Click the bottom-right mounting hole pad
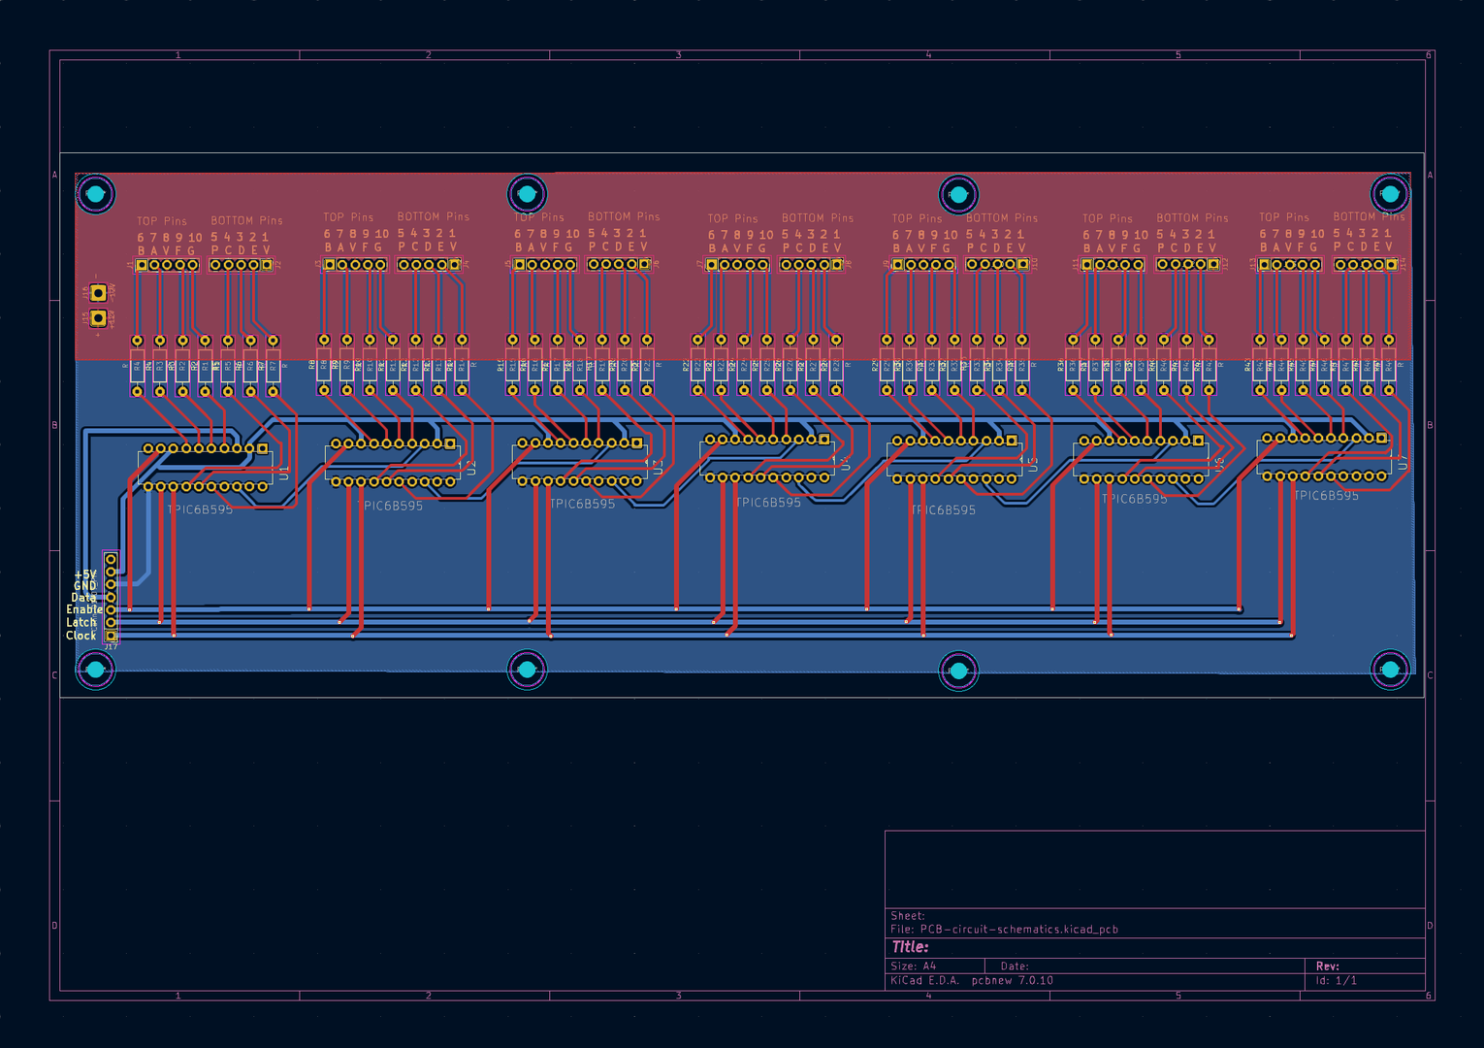1484x1048 pixels. pyautogui.click(x=1390, y=668)
